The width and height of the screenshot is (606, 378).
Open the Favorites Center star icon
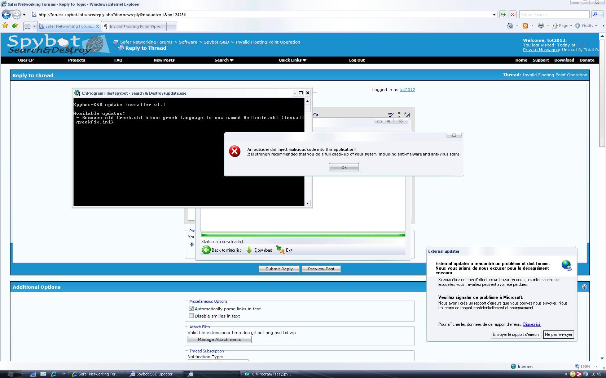[x=5, y=26]
